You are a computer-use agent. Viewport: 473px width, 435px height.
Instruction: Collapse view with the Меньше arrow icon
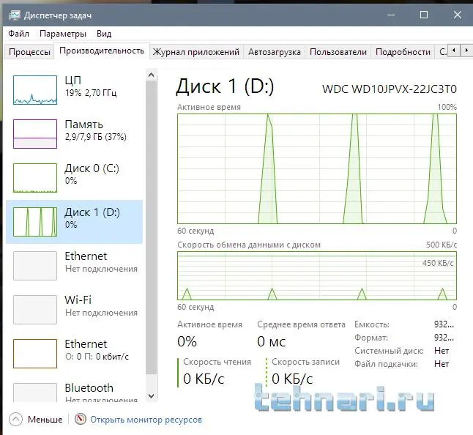(x=16, y=420)
